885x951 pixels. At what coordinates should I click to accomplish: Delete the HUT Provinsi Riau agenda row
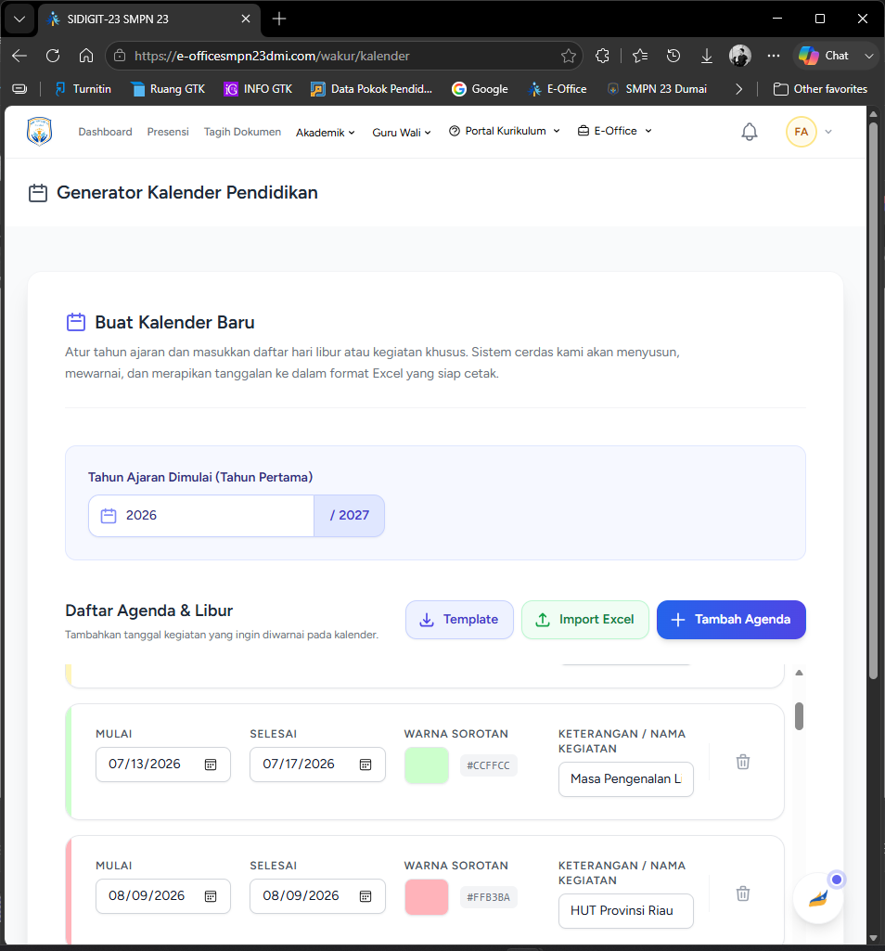[742, 893]
